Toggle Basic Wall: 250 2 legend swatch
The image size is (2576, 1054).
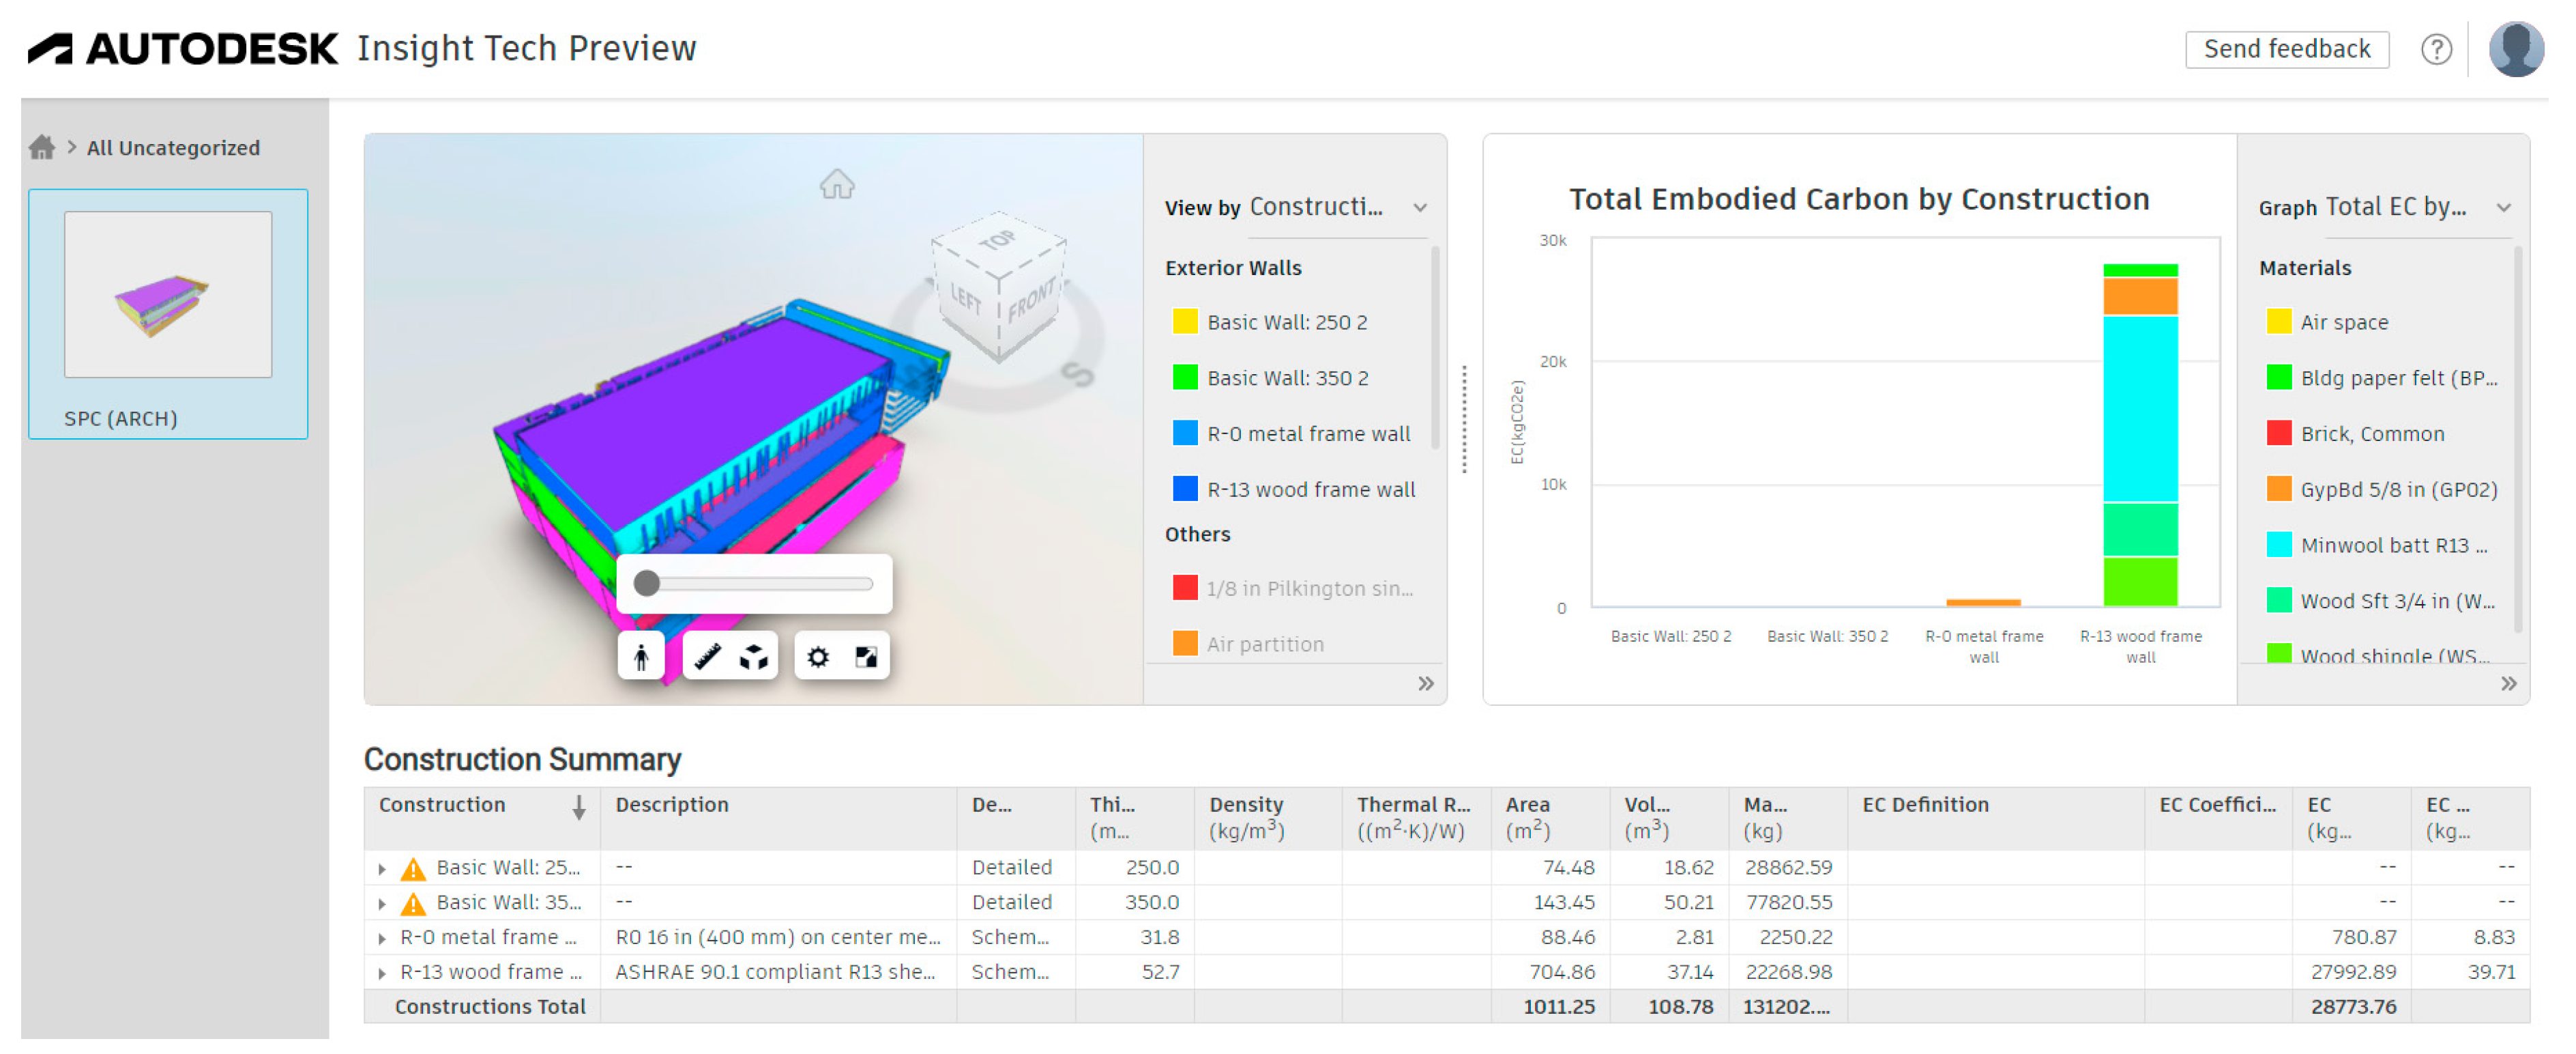[x=1184, y=322]
